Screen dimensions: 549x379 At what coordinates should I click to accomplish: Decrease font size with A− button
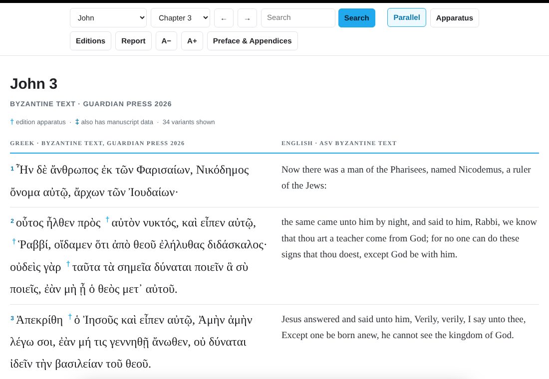pyautogui.click(x=166, y=41)
